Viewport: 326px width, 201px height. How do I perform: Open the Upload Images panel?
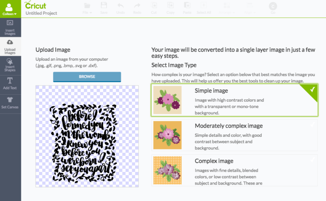tap(10, 46)
